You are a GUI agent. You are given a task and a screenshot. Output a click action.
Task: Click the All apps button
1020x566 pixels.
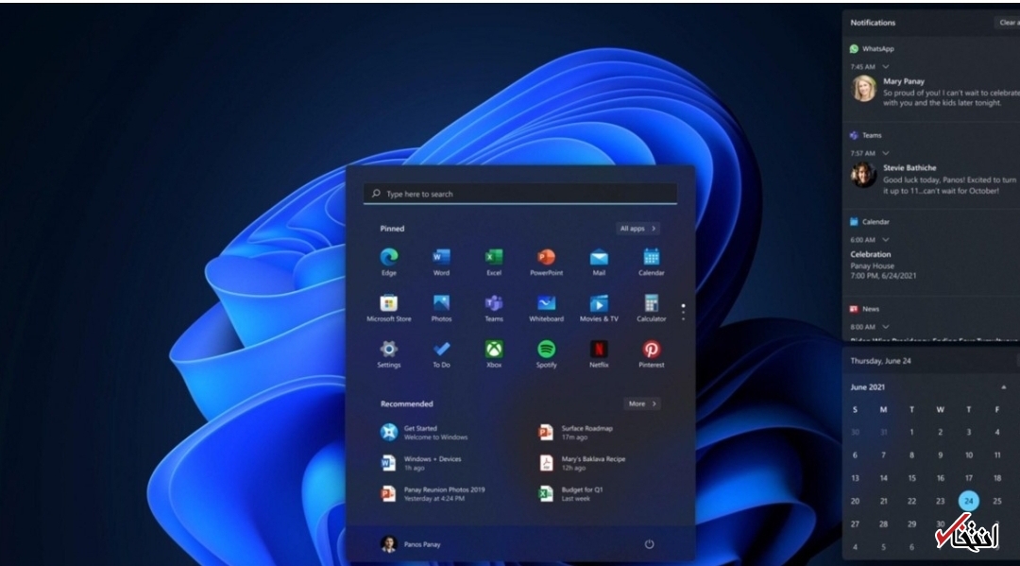[x=638, y=229]
